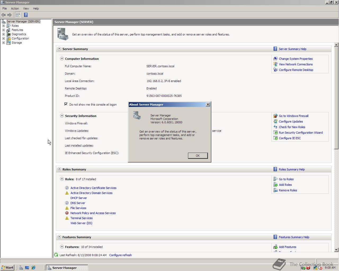Screen dimensions: 339x271
Task: Click the Configure Updates icon
Action: click(x=275, y=121)
